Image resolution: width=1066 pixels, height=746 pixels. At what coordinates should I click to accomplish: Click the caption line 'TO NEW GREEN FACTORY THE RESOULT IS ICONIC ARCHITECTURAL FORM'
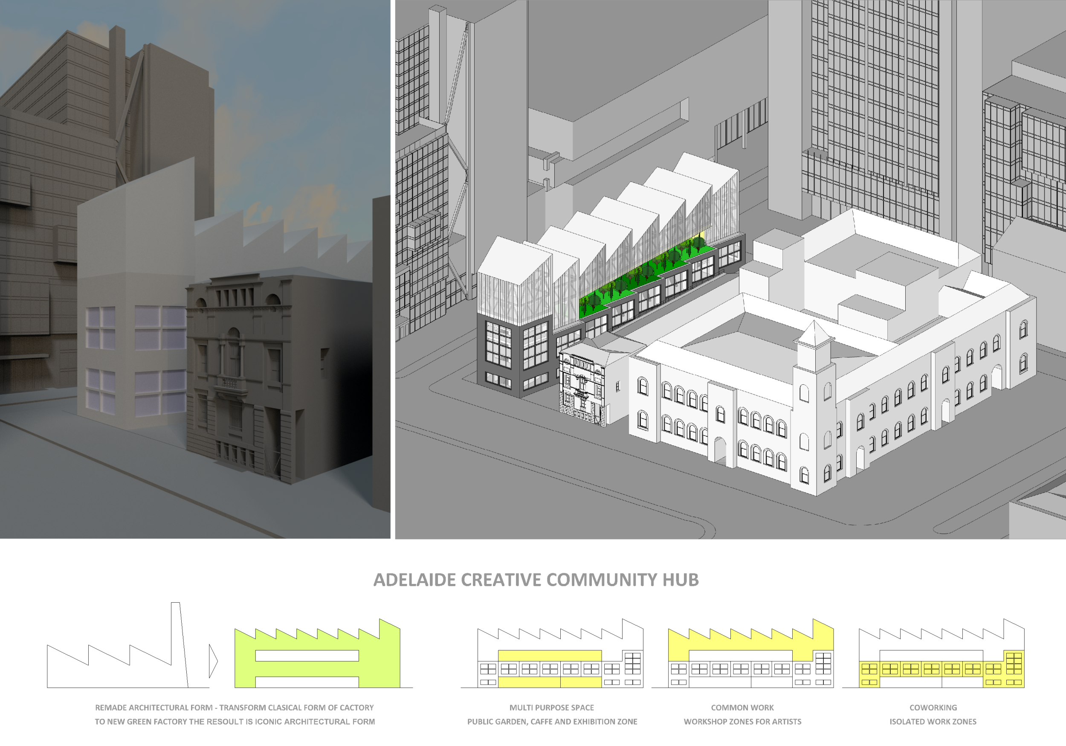click(235, 721)
